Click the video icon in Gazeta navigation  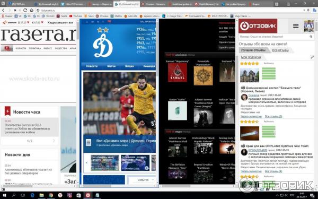point(7,48)
